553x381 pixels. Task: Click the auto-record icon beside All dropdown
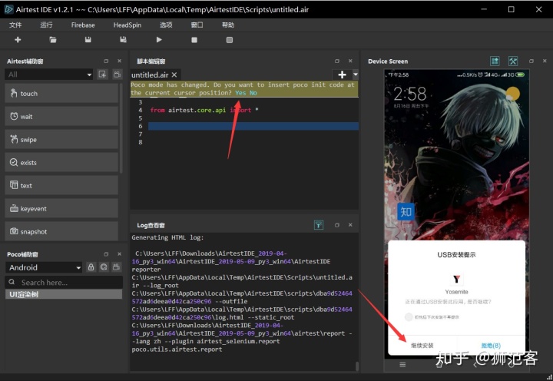click(x=102, y=74)
